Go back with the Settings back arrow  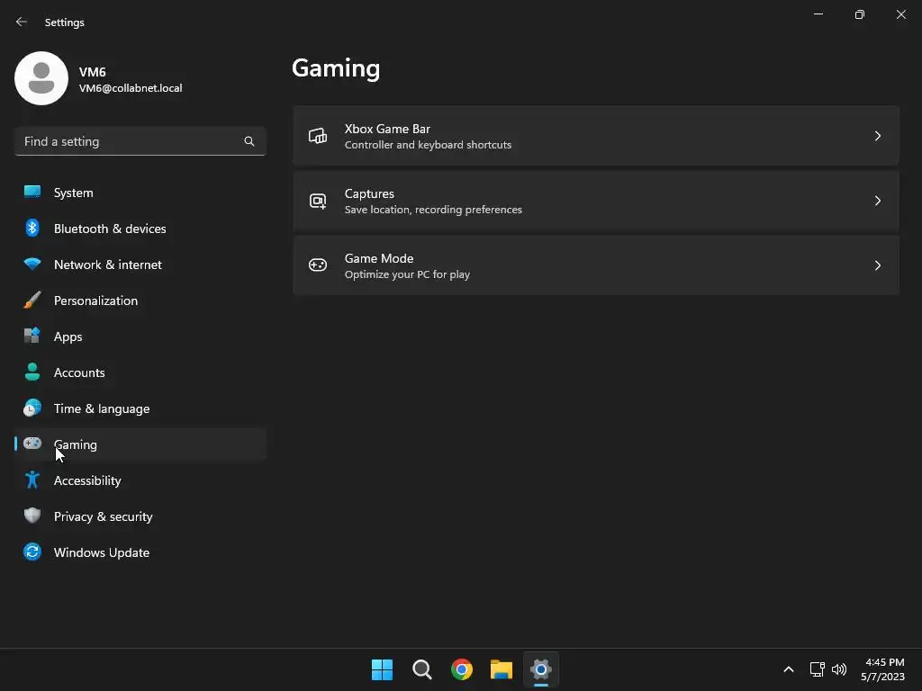[x=22, y=22]
